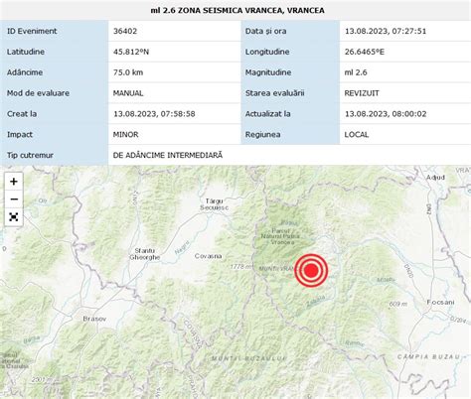
Task: Click the Creat la label
Action: pyautogui.click(x=22, y=114)
